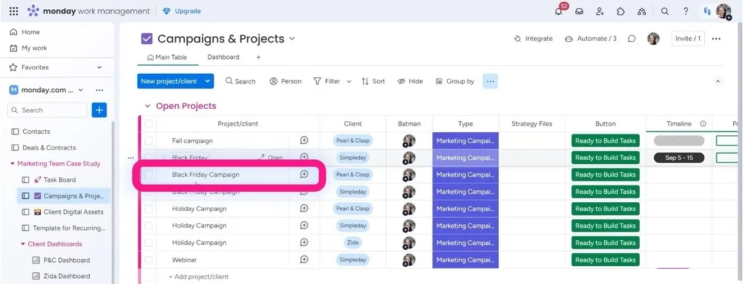The height and width of the screenshot is (284, 743).
Task: Click the New project/client button
Action: (169, 81)
